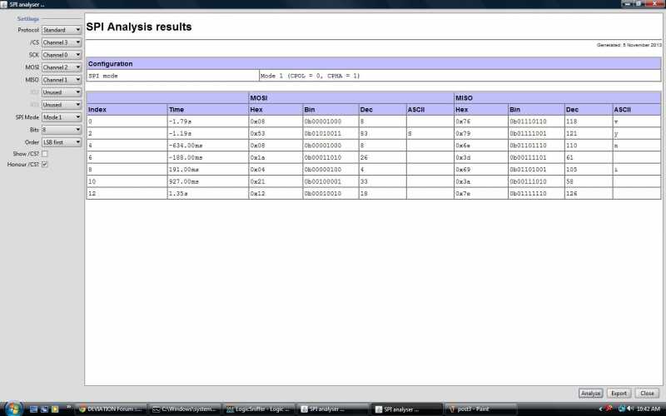Switch to the DEVIATION Forum taskbar window
The image size is (666, 416).
coord(112,409)
